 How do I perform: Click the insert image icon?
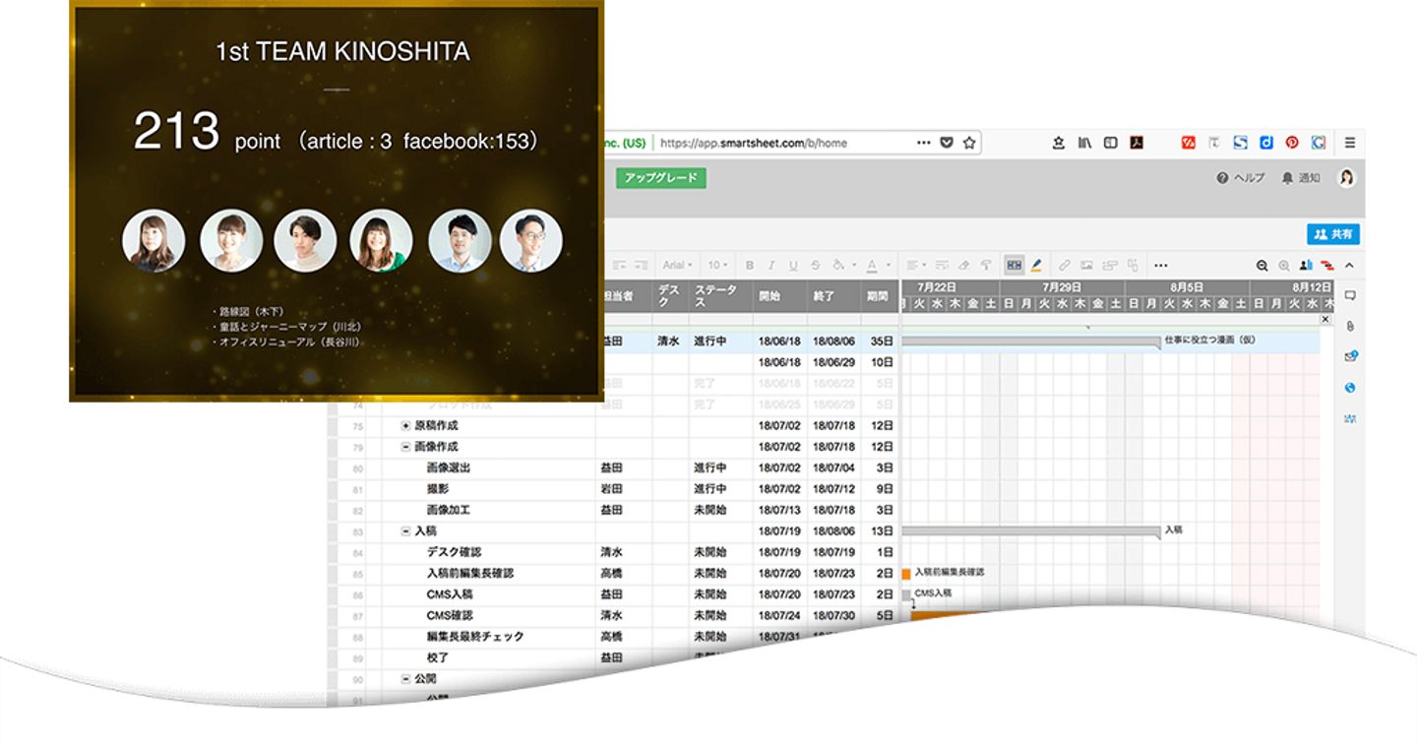pyautogui.click(x=1086, y=265)
